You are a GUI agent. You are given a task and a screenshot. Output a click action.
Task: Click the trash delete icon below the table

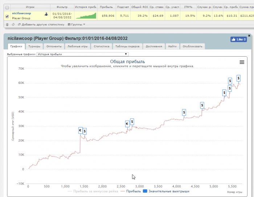coord(7,24)
